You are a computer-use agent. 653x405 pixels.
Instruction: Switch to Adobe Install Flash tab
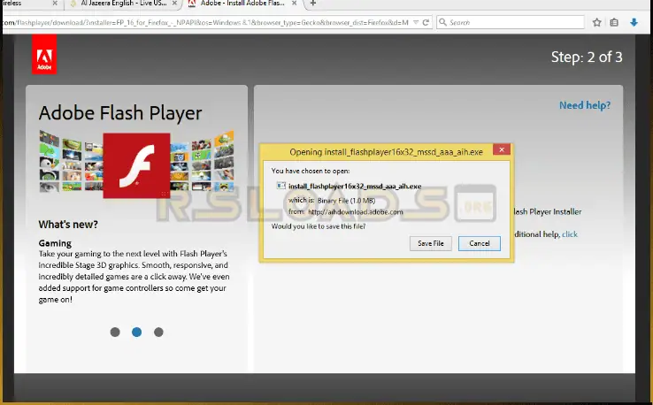(242, 4)
